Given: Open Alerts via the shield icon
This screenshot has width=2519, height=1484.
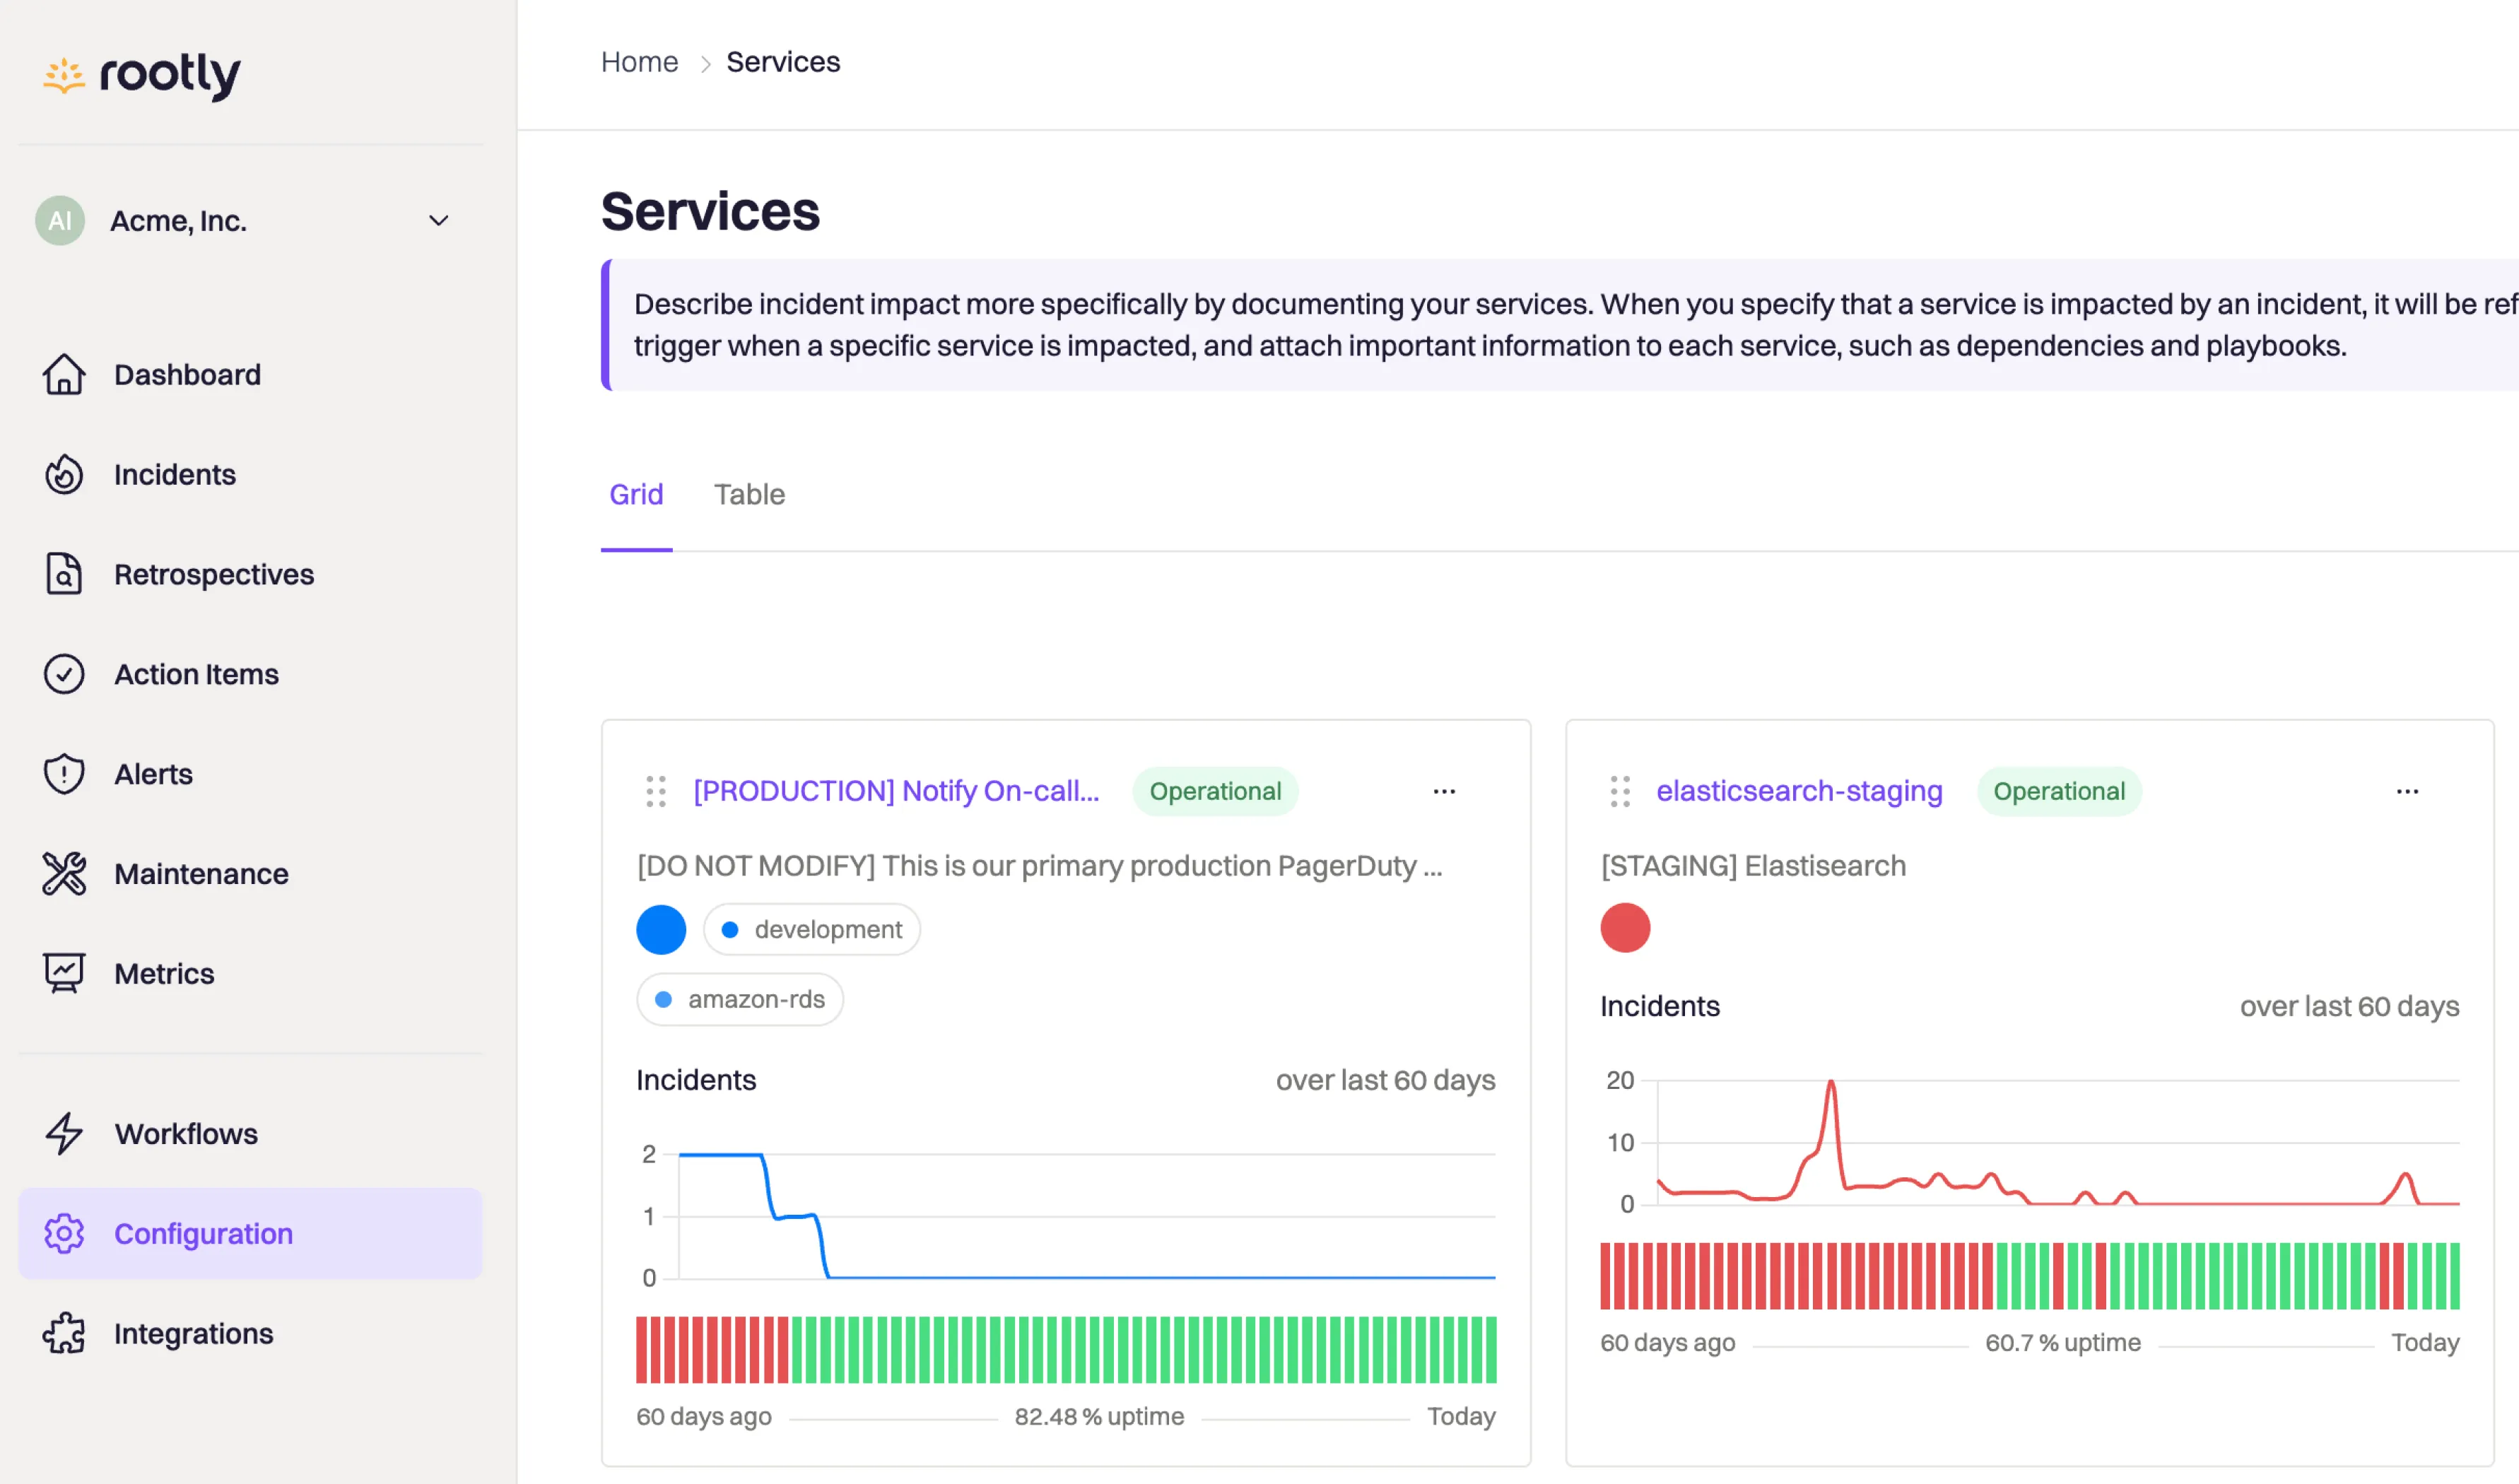Looking at the screenshot, I should pos(63,774).
